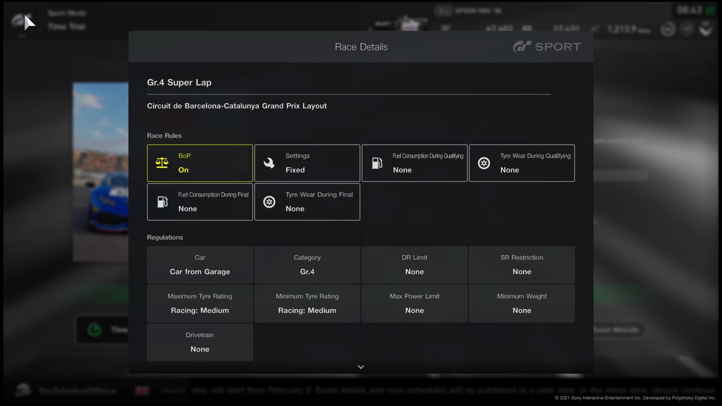
Task: Expand more details with down chevron
Action: [x=361, y=367]
